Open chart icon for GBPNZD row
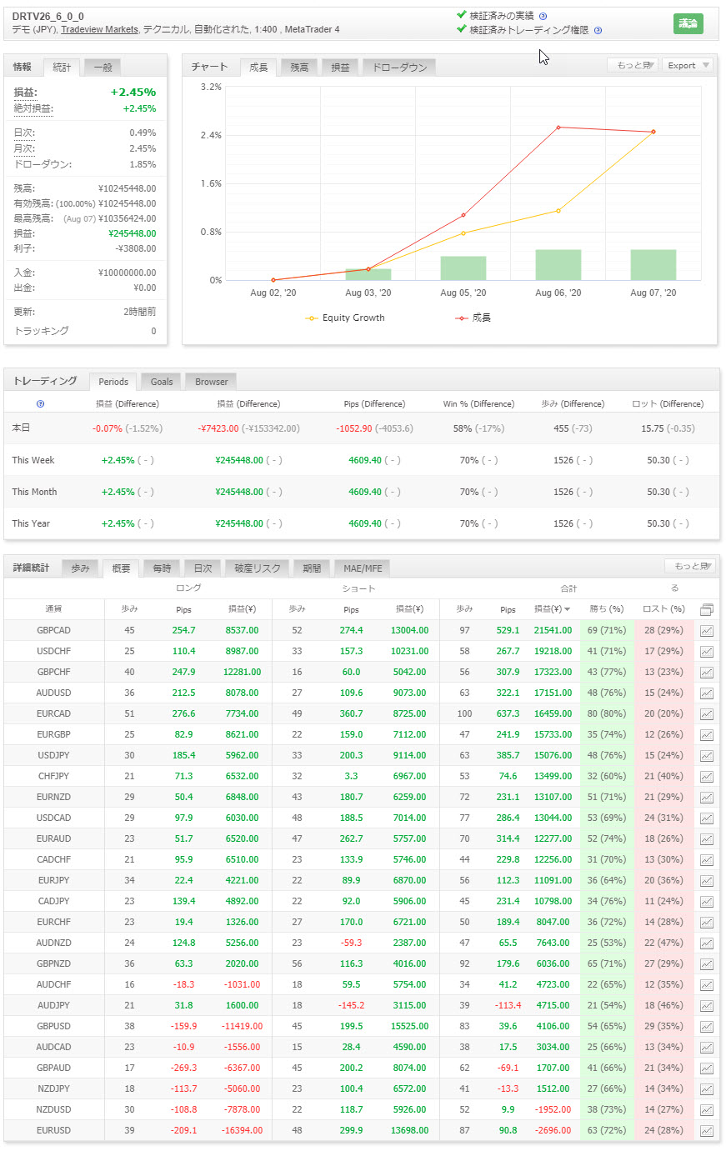The width and height of the screenshot is (726, 1151). click(x=707, y=964)
